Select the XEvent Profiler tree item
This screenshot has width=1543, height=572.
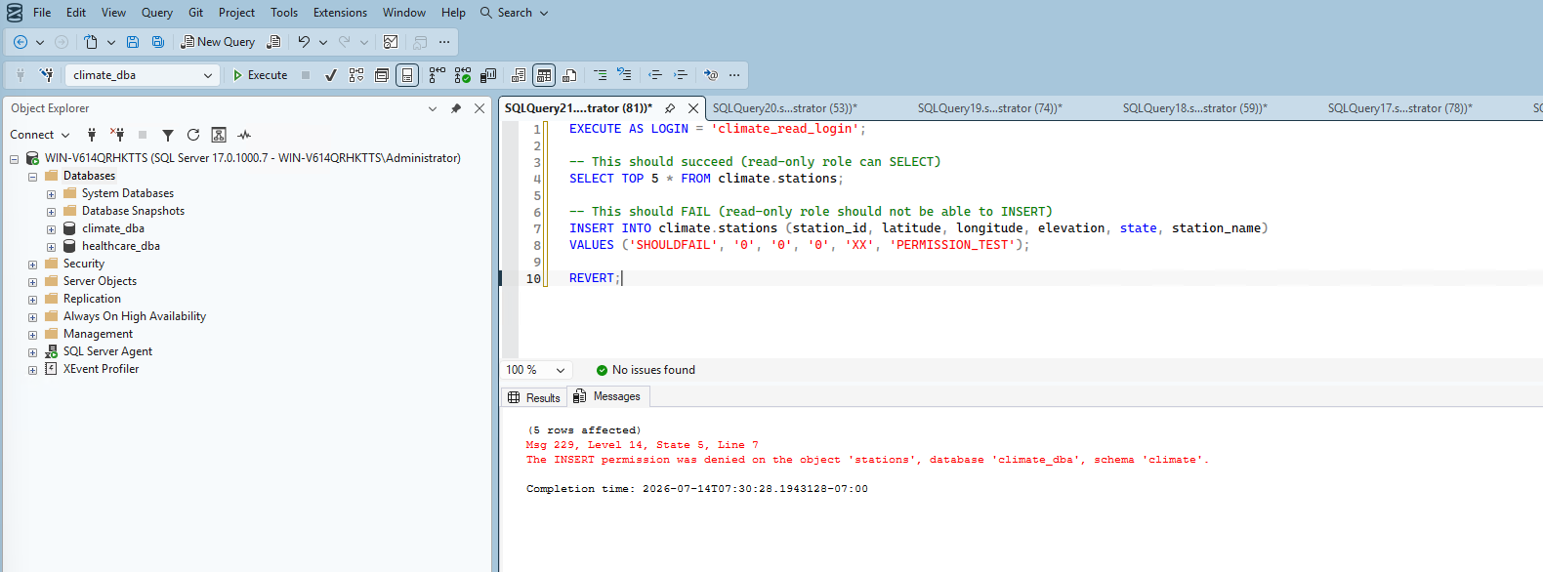pos(101,369)
